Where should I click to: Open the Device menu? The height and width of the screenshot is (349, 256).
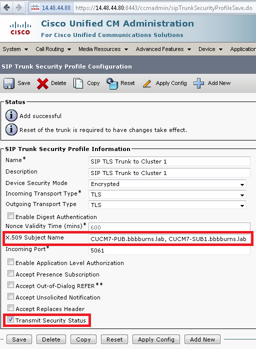point(210,49)
